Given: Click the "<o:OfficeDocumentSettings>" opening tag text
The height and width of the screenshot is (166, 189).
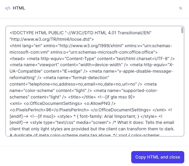Looking at the screenshot, I should [53, 104].
